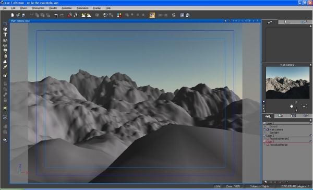
Task: Add a ventilator with the fan icon
Action: 5,117
